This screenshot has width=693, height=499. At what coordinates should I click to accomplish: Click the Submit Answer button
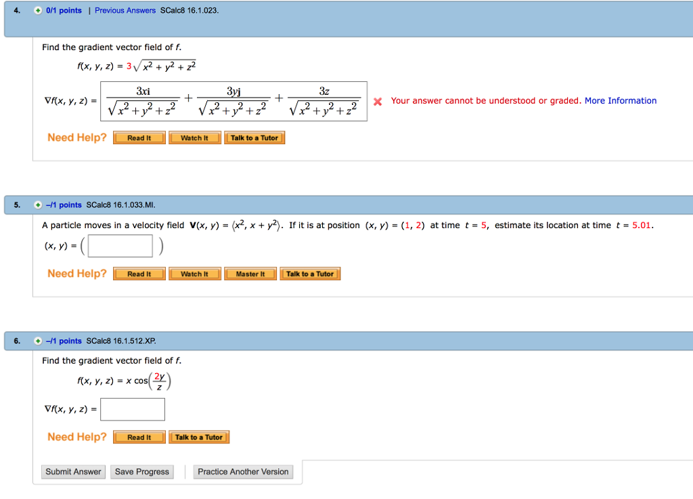pos(73,471)
